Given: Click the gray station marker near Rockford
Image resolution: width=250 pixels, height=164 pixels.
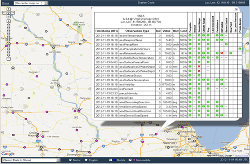Looking at the screenshot, I should 142,125.
